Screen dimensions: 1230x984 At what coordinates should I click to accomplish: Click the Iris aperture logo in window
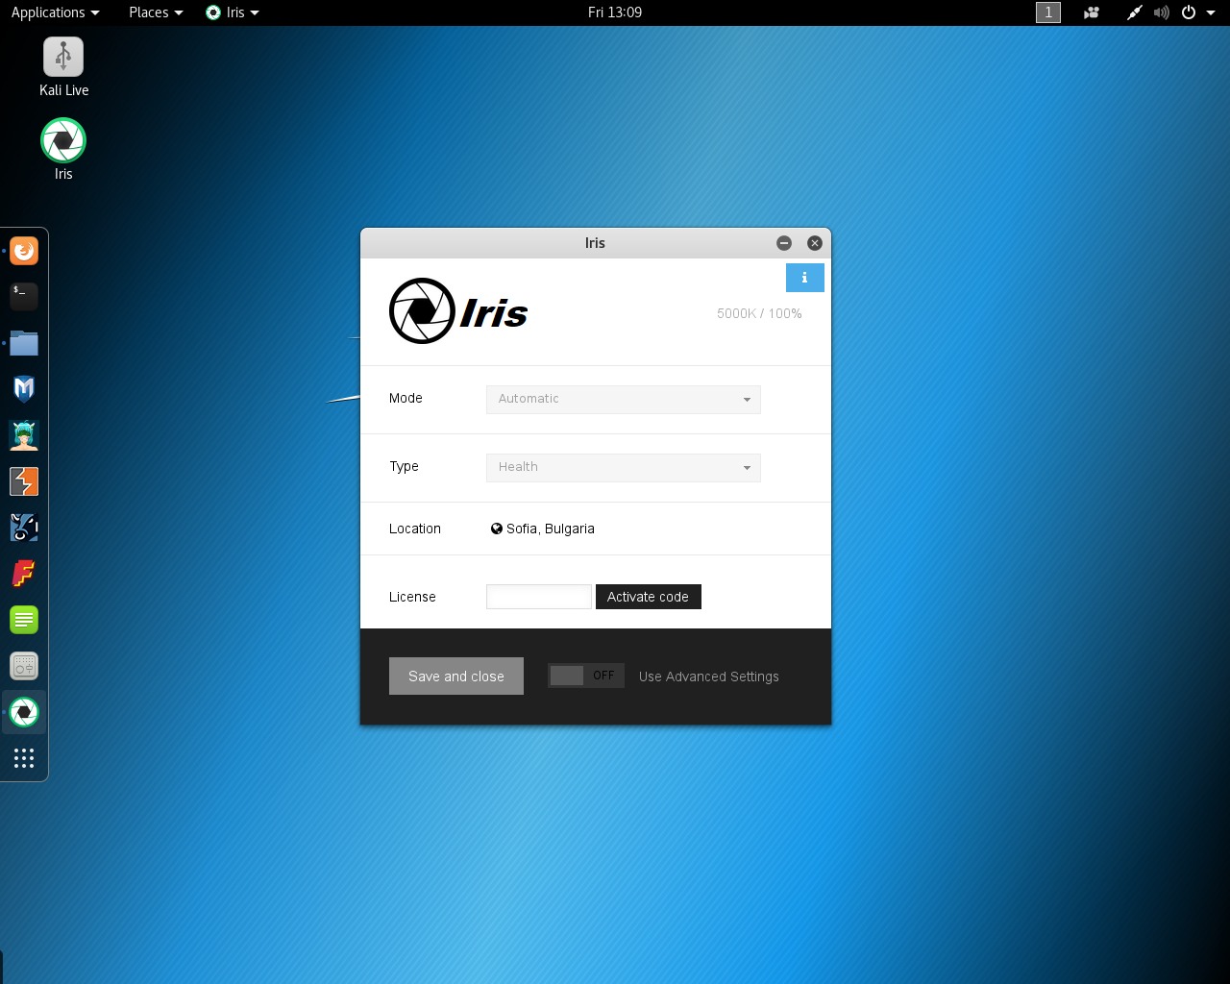[422, 311]
